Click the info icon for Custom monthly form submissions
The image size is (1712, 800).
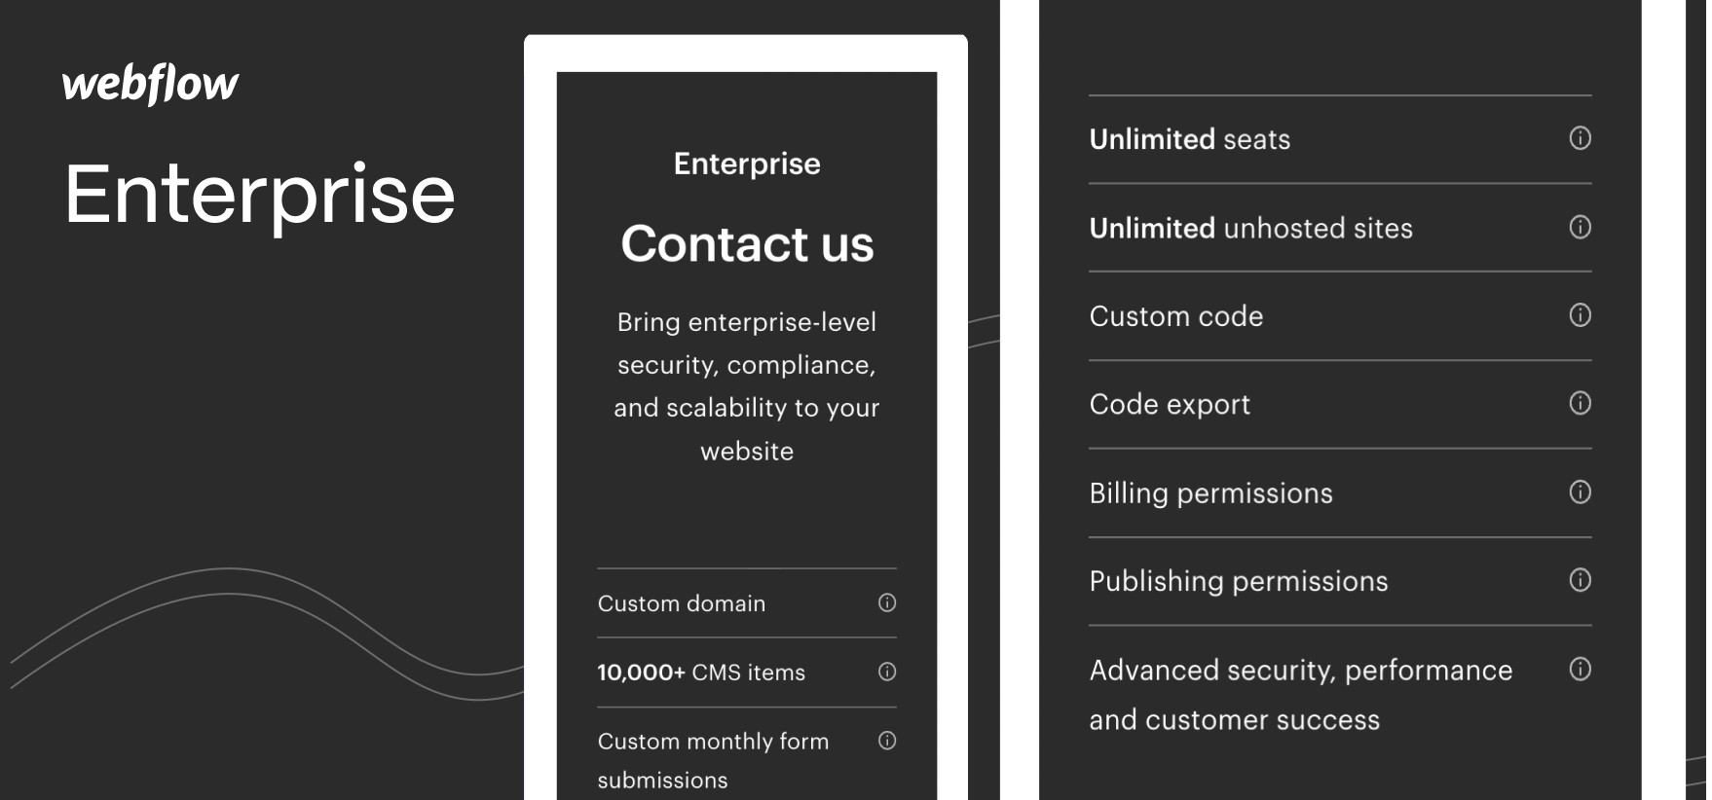886,742
